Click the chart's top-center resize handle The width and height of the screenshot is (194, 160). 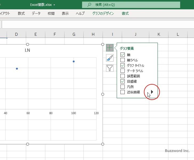tap(28, 45)
